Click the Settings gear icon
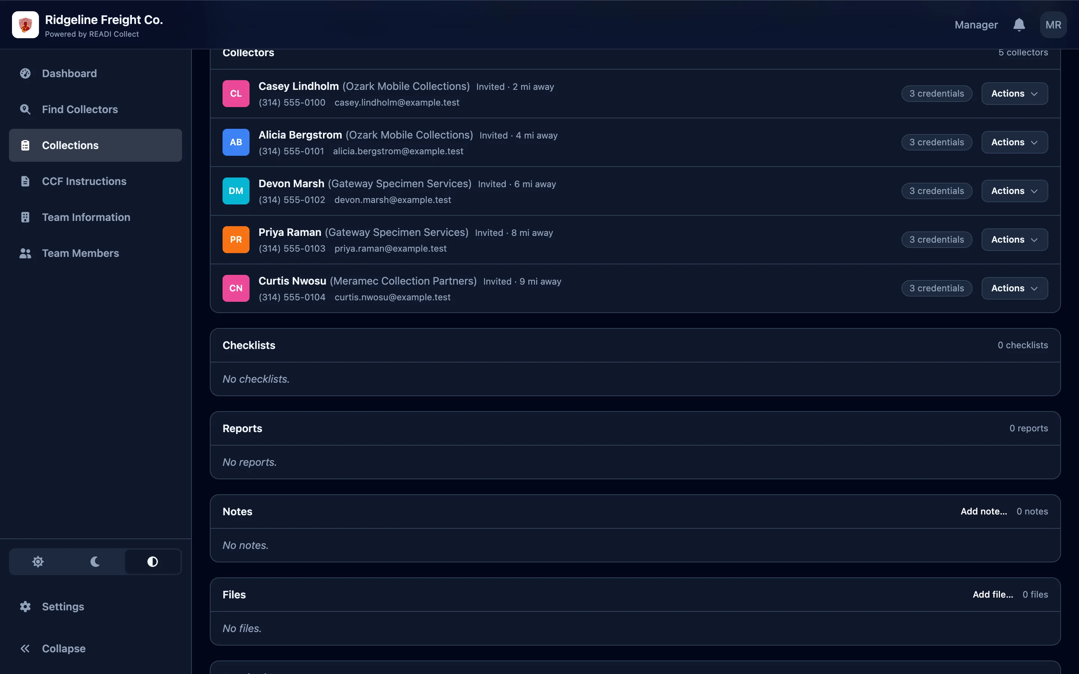 (x=25, y=606)
